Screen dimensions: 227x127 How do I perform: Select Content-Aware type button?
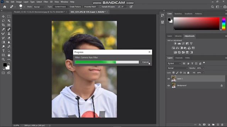(x=60, y=7)
